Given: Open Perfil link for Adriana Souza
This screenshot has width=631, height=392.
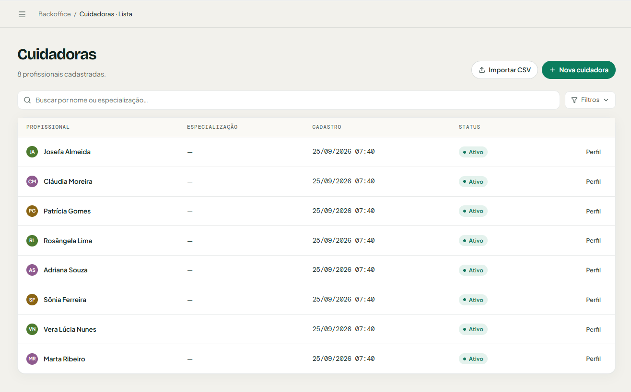Looking at the screenshot, I should [x=593, y=270].
